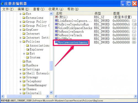Viewport: 138px width, 103px height.
Task: Click the value pane horizontal scrollbar thumb
Action: tap(79, 96)
